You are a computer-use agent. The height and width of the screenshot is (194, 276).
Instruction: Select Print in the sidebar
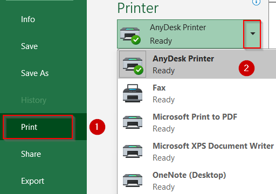point(43,127)
